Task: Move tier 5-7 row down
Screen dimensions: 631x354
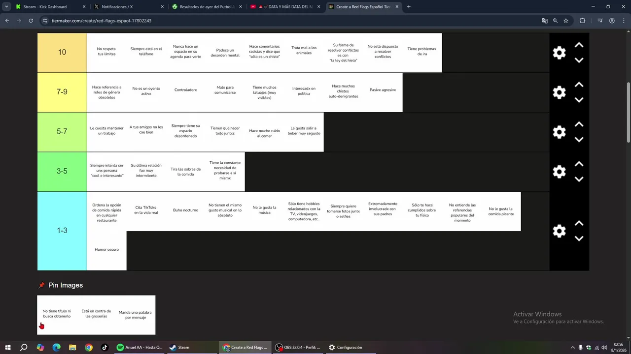Action: tap(579, 140)
